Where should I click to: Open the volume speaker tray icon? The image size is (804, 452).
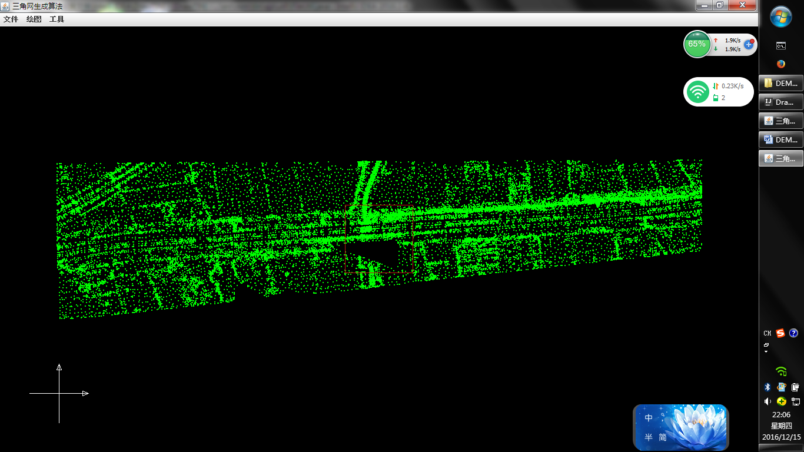coord(768,401)
